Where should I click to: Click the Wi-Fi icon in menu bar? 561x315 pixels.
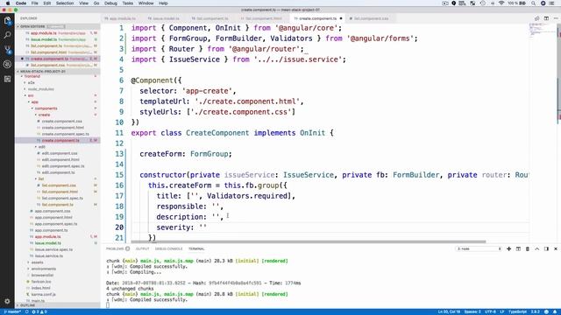coord(501,3)
